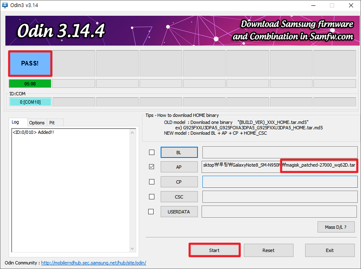The image size is (361, 269).
Task: Select the CSC file path field
Action: (280, 196)
